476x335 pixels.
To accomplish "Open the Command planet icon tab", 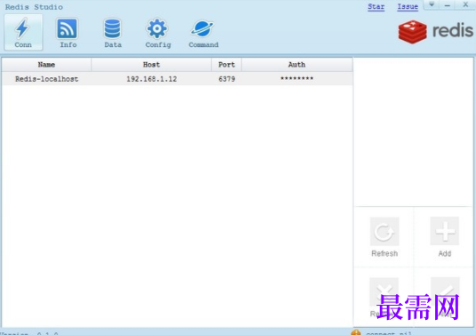I will pos(203,32).
